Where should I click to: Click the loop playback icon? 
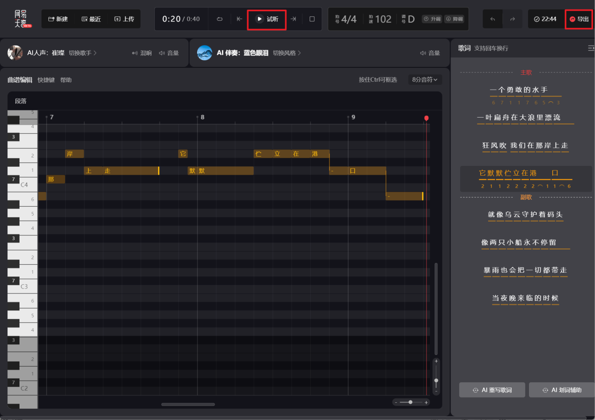[220, 19]
